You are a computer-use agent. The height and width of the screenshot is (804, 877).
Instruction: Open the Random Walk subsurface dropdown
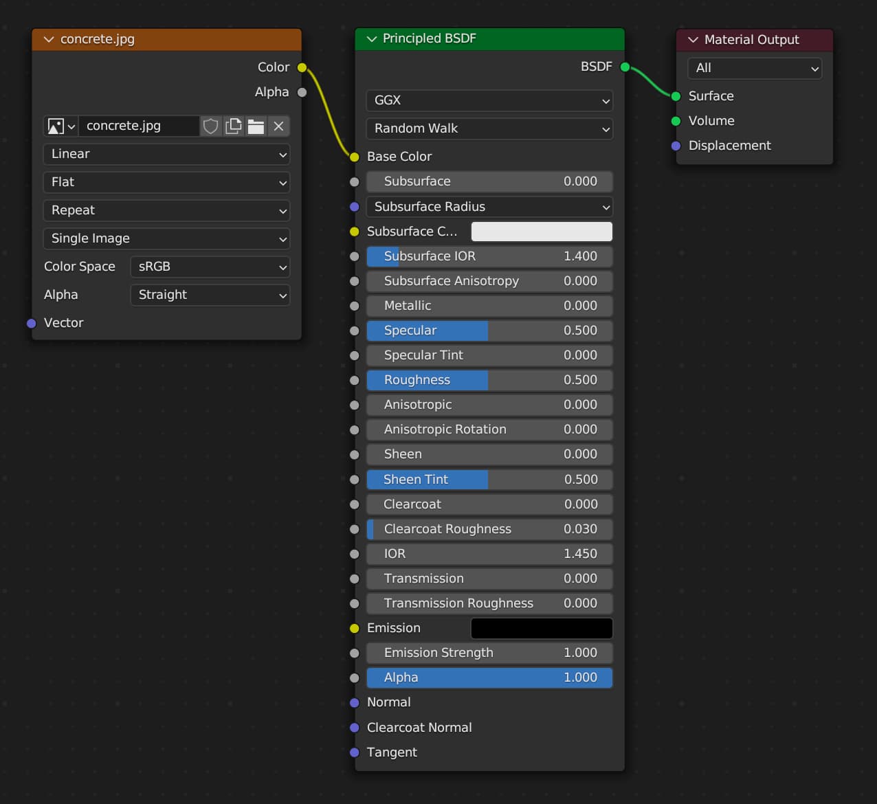click(489, 129)
